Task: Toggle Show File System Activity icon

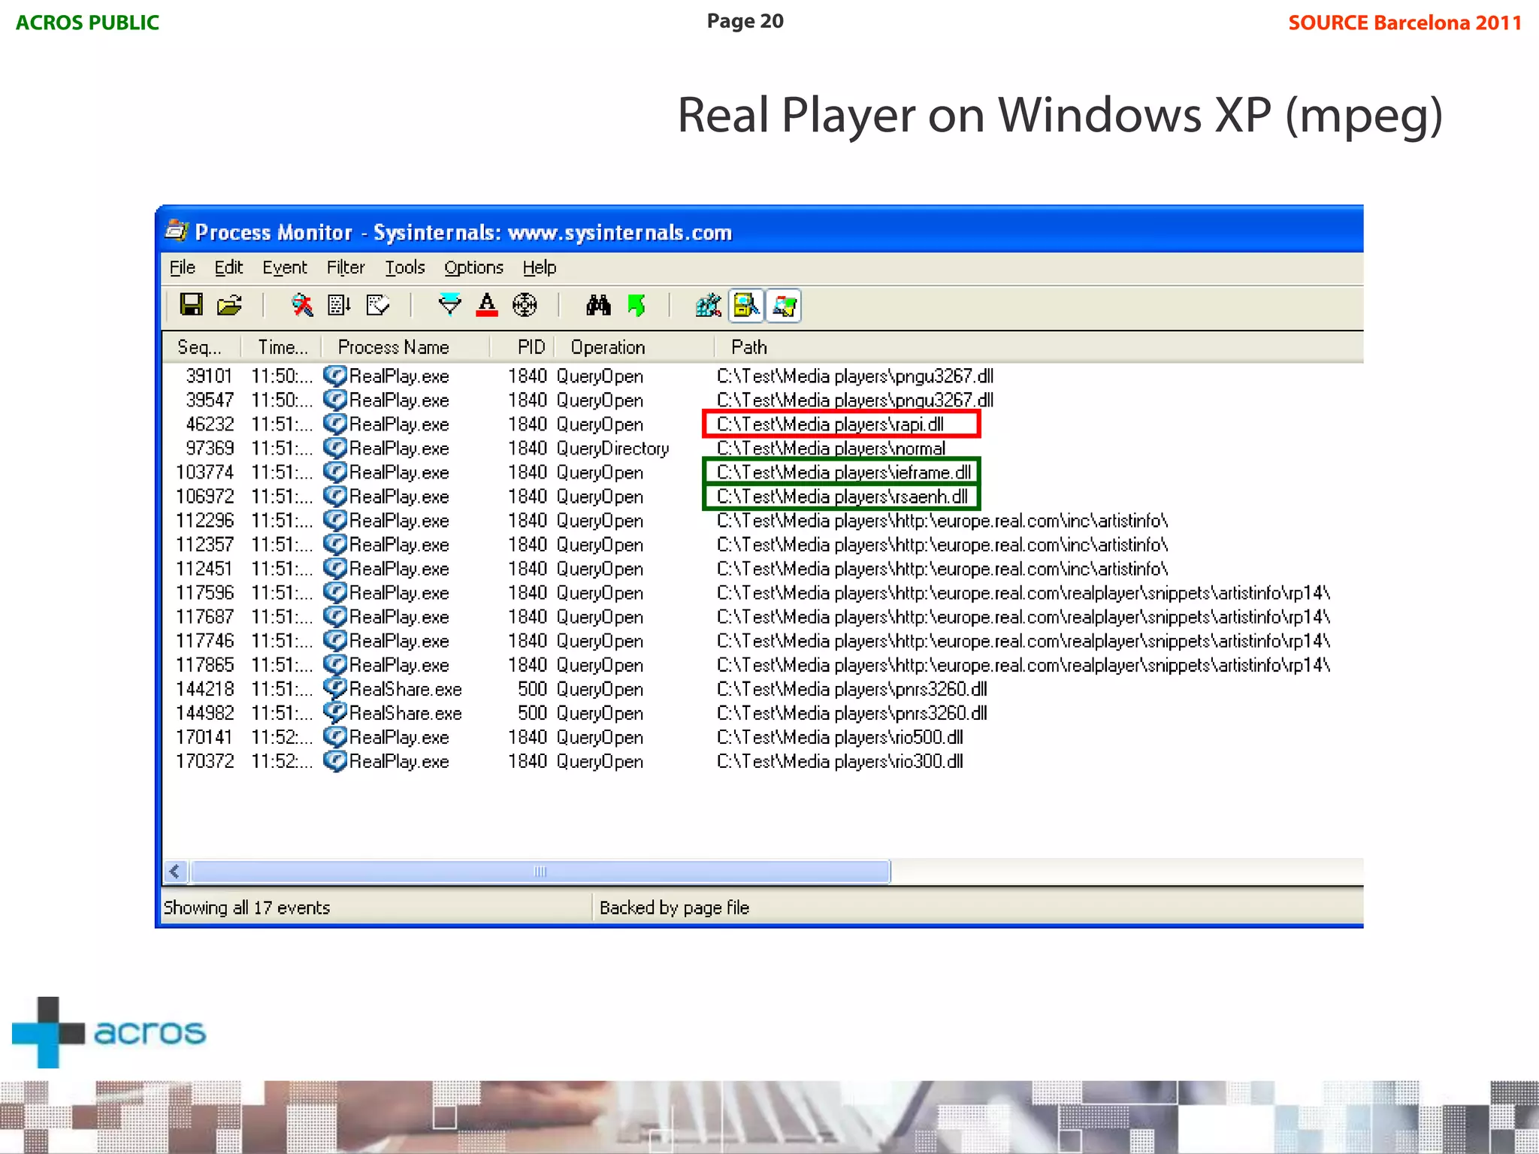Action: click(x=746, y=305)
